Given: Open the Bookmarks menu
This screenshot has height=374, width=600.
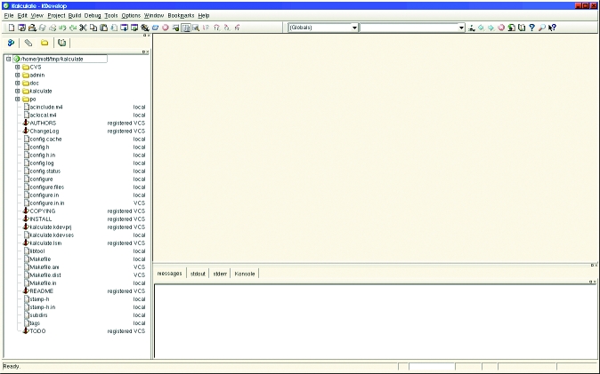Looking at the screenshot, I should coord(181,16).
